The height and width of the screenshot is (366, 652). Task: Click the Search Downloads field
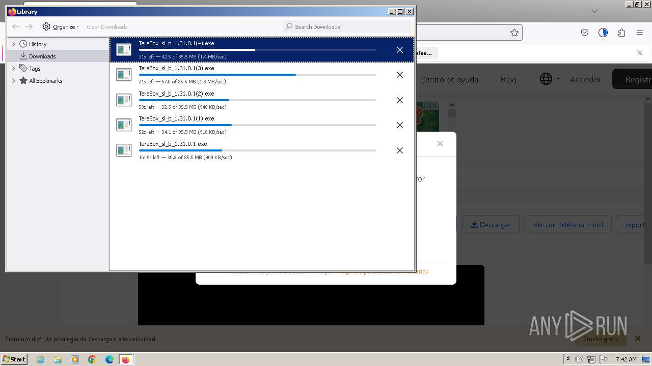[x=347, y=26]
